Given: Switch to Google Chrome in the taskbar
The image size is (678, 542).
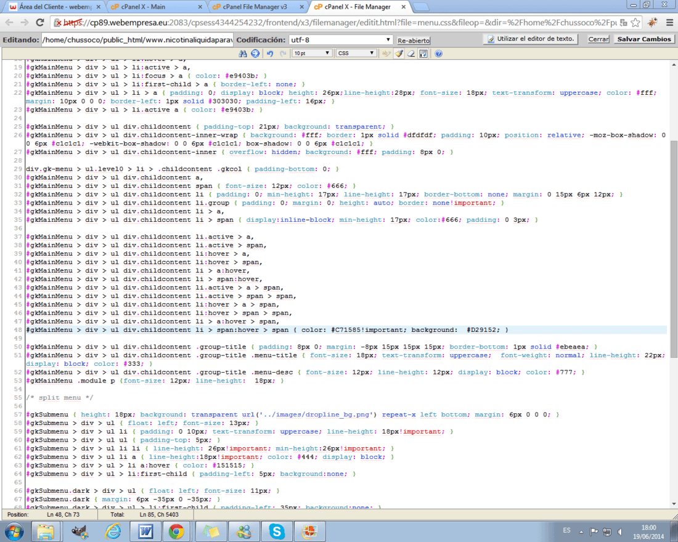Looking at the screenshot, I should [x=176, y=531].
